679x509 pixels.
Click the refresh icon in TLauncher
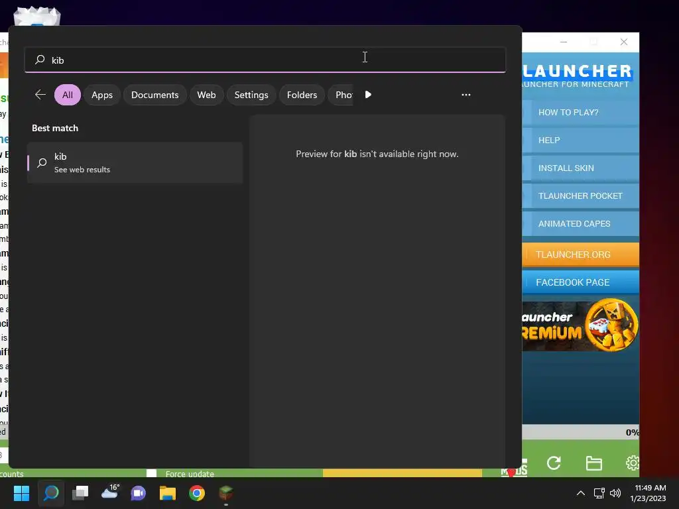pos(554,463)
